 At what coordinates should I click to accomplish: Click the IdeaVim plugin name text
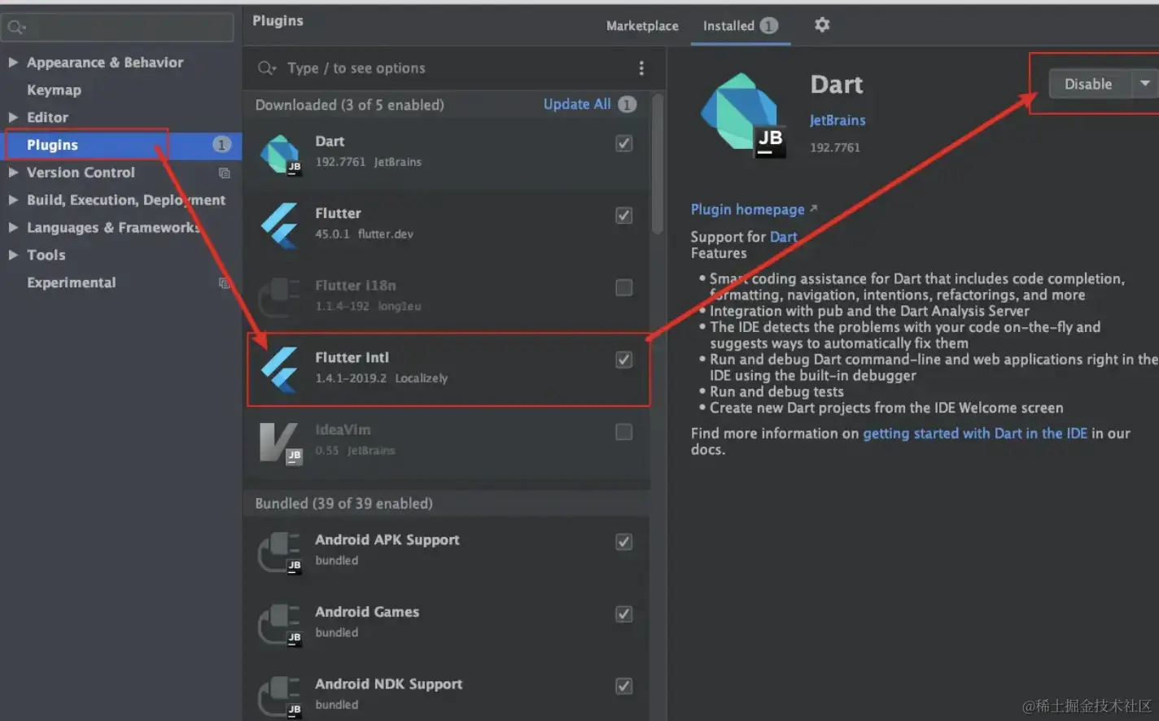[x=343, y=430]
